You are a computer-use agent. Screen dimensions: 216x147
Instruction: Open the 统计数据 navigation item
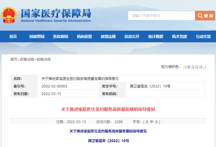coord(156,36)
